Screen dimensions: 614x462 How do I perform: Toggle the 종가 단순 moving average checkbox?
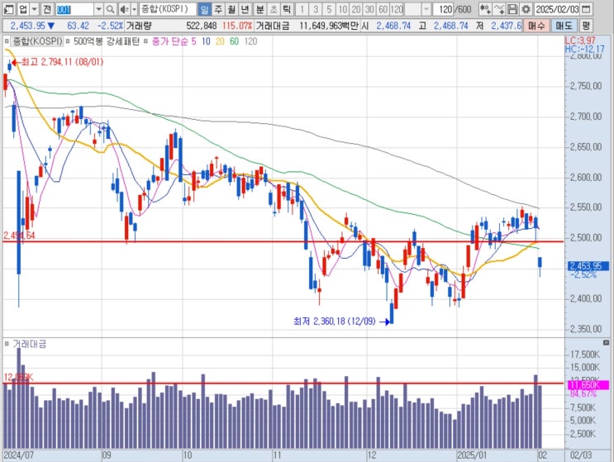tap(145, 41)
